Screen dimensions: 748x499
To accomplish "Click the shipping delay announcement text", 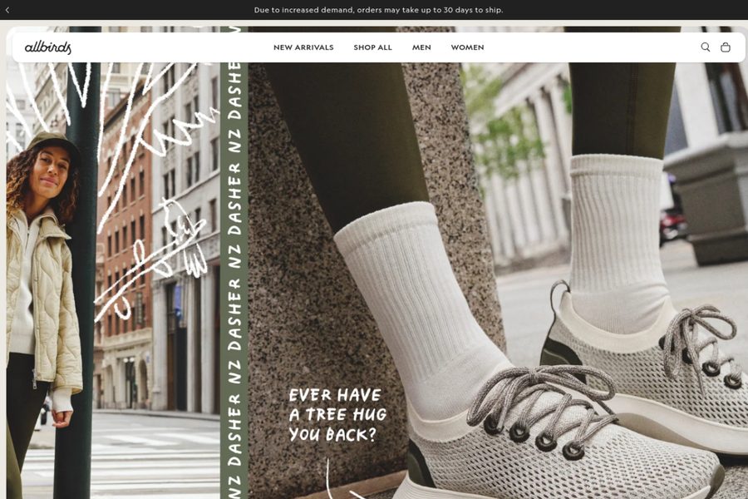I will (378, 9).
